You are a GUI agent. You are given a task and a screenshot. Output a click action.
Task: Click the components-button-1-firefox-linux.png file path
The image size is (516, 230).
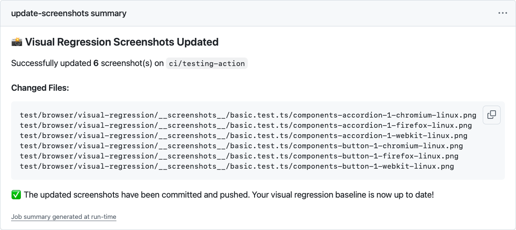pyautogui.click(x=239, y=156)
